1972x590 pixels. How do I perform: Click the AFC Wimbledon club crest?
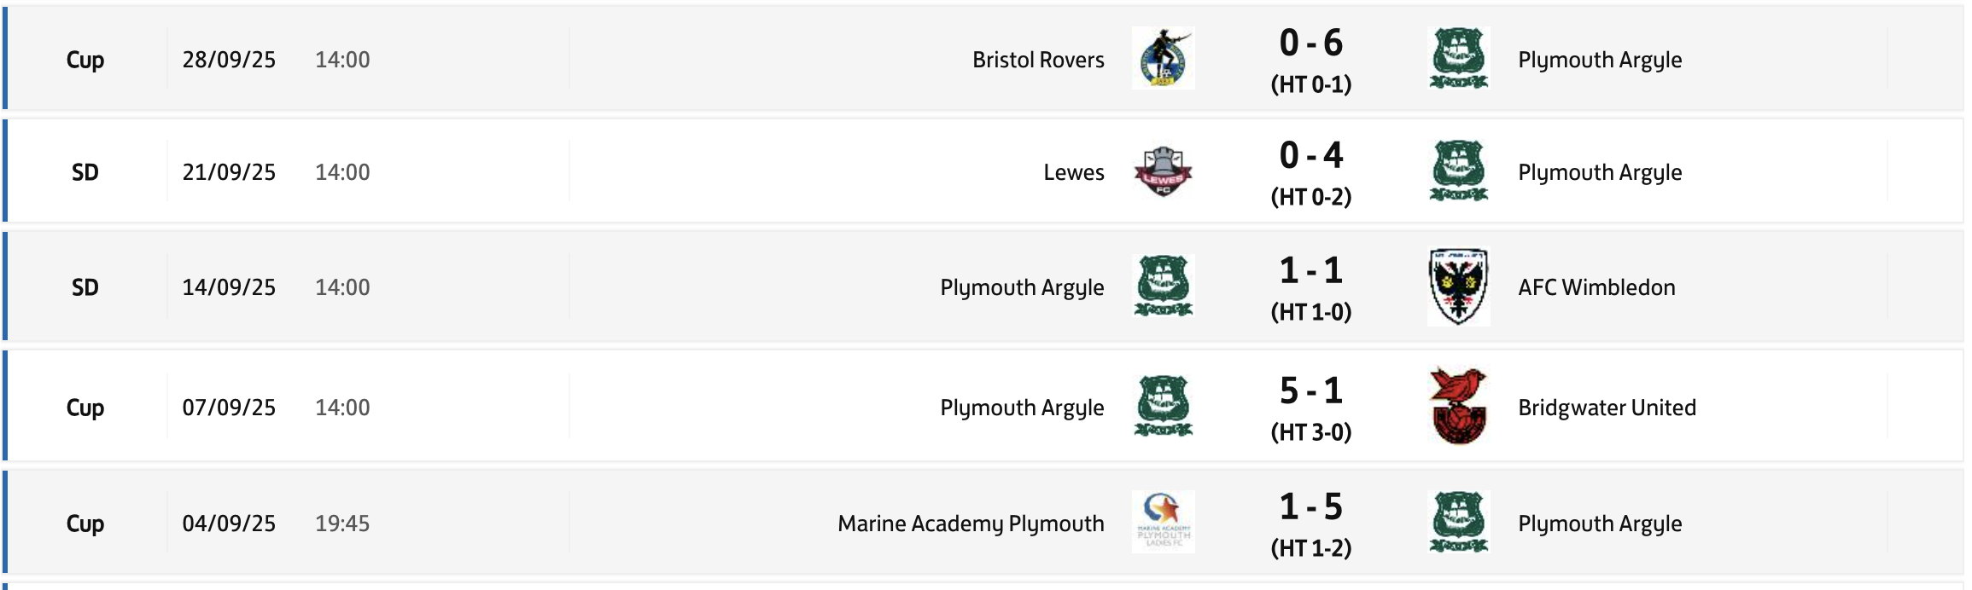coord(1458,287)
